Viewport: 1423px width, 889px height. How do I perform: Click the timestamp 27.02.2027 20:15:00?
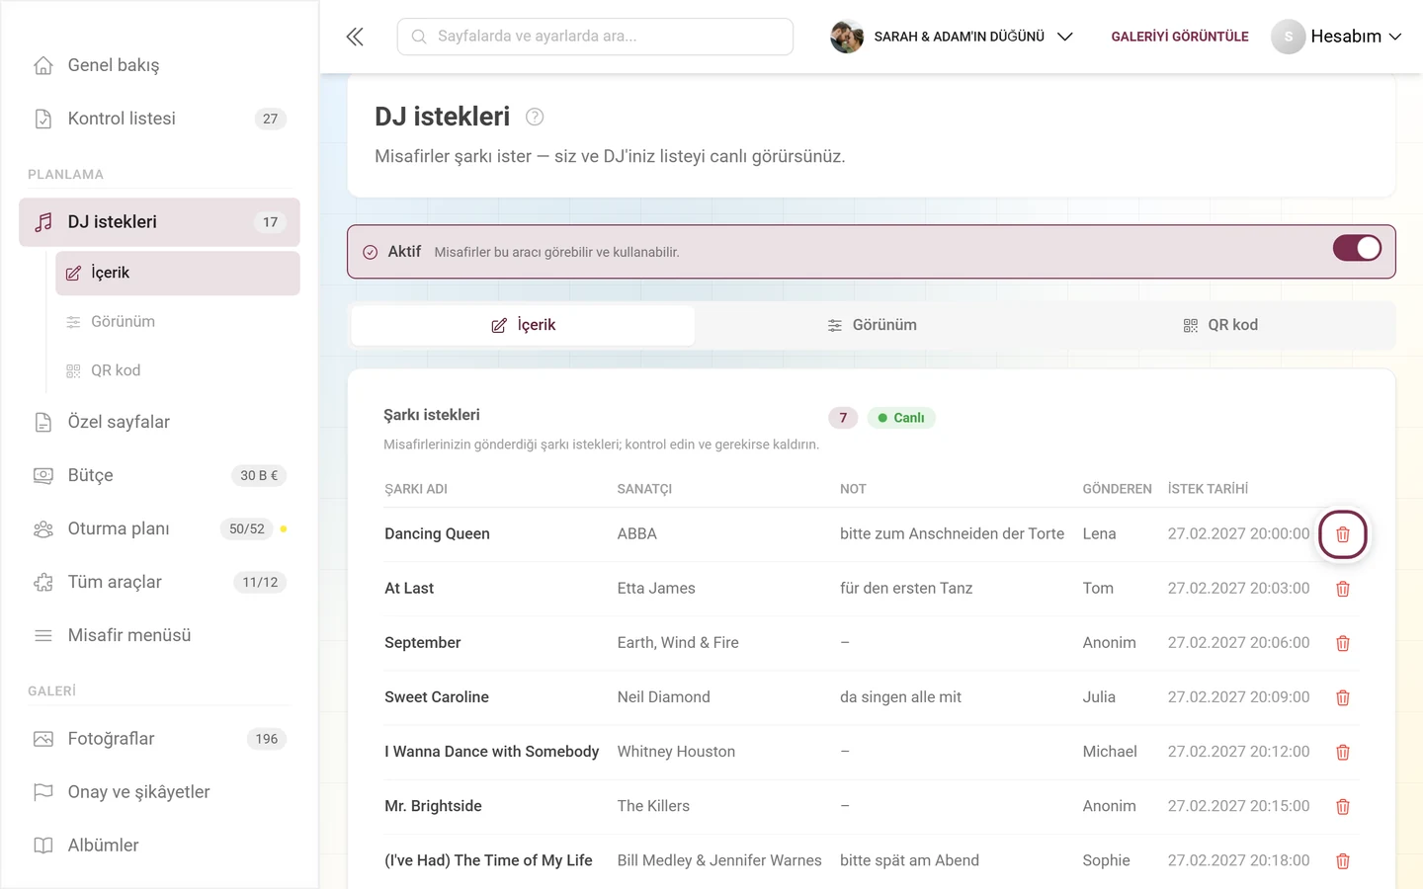(x=1238, y=806)
